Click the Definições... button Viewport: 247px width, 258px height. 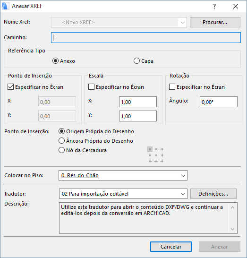point(213,194)
